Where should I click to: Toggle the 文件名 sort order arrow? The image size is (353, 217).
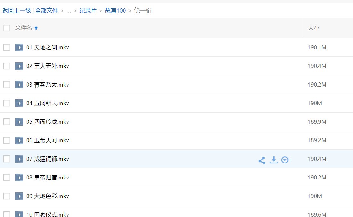point(36,28)
